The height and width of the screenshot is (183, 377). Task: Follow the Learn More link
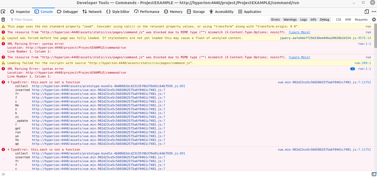pos(299,32)
